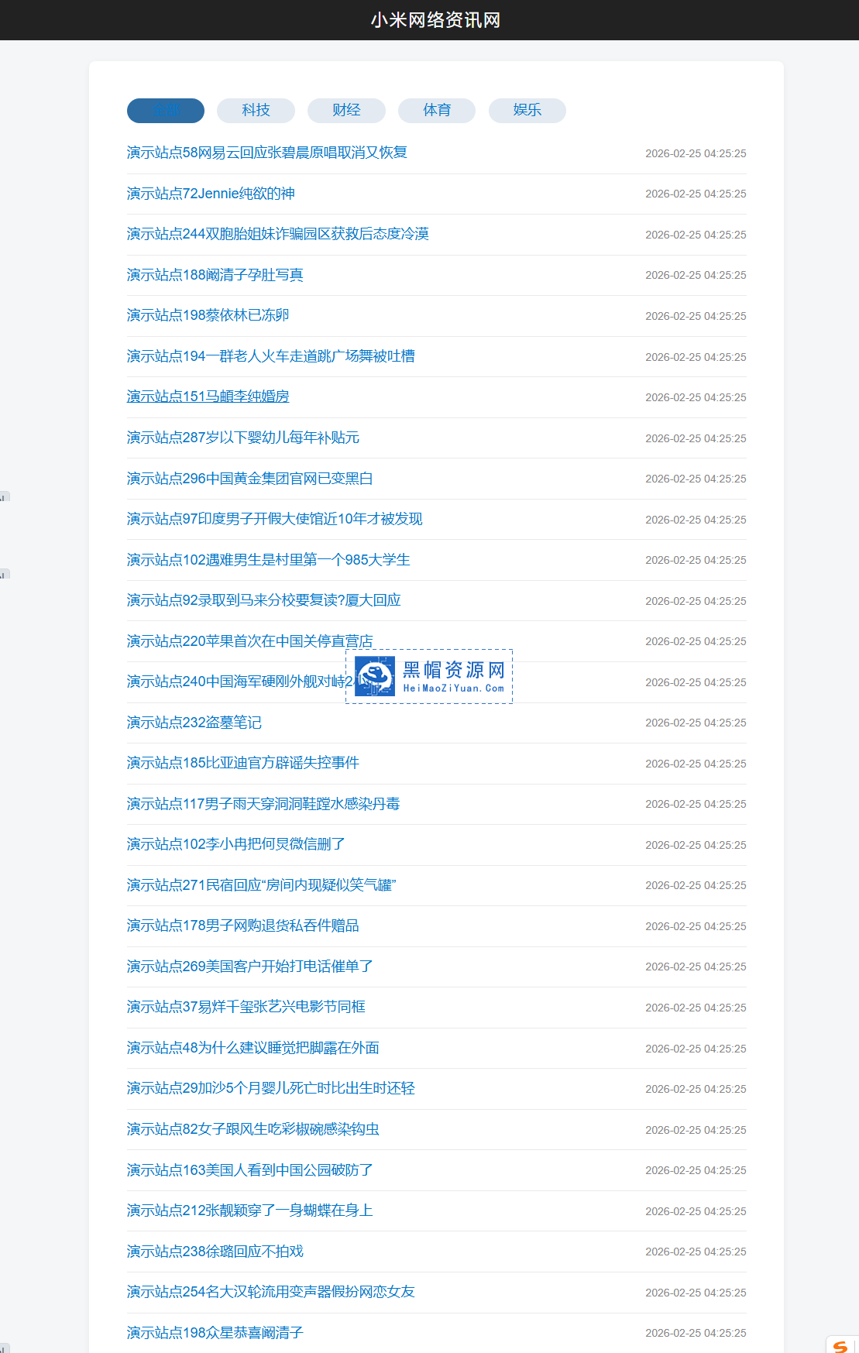This screenshot has width=859, height=1353.
Task: Open article 遇难男生是村里第一个985大学生
Action: pyautogui.click(x=269, y=560)
